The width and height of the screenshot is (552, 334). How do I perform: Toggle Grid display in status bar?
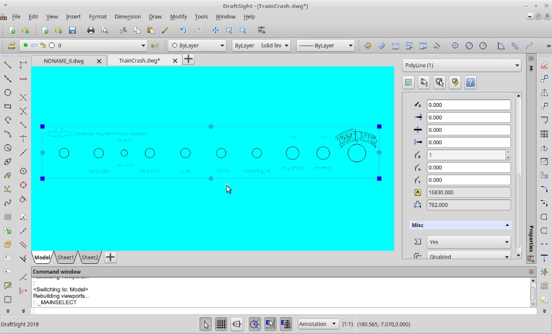click(x=221, y=324)
